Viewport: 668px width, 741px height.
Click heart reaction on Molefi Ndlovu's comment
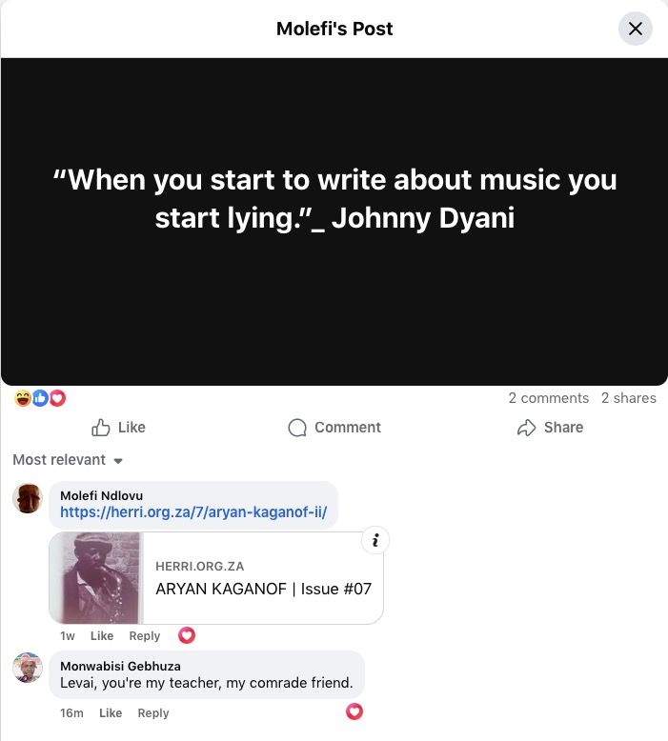[x=187, y=635]
